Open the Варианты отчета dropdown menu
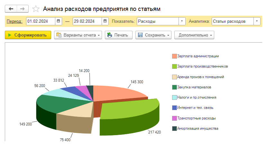Screen dimensions: 267x146 click(x=78, y=35)
